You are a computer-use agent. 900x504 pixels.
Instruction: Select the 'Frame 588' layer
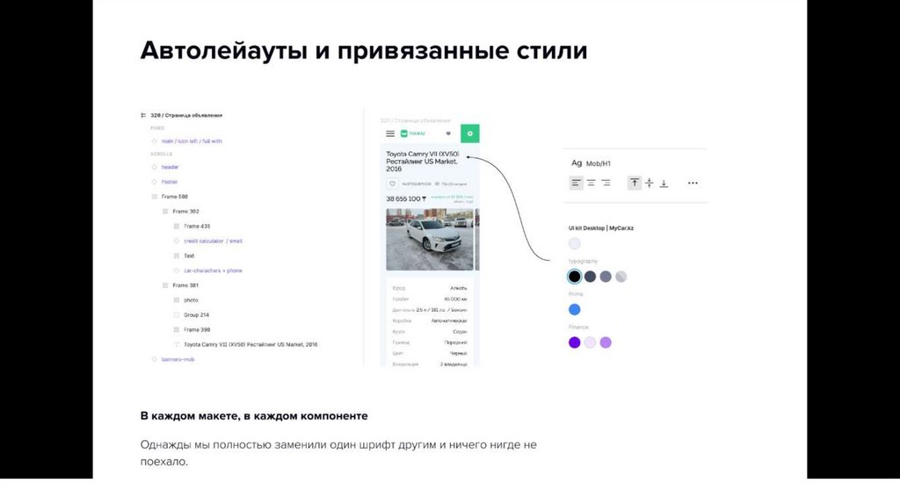(x=175, y=197)
